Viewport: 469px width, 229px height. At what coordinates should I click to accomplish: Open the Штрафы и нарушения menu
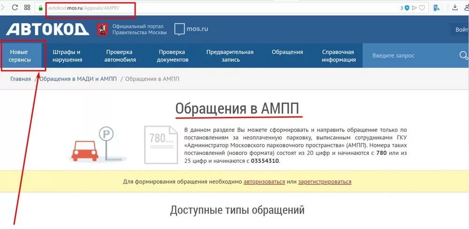pos(67,56)
